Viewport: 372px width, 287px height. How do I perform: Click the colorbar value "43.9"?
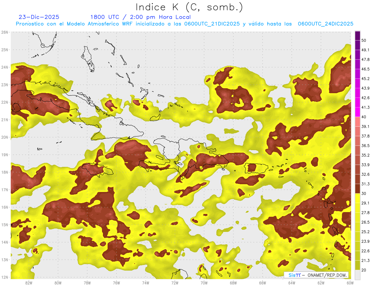(365, 88)
